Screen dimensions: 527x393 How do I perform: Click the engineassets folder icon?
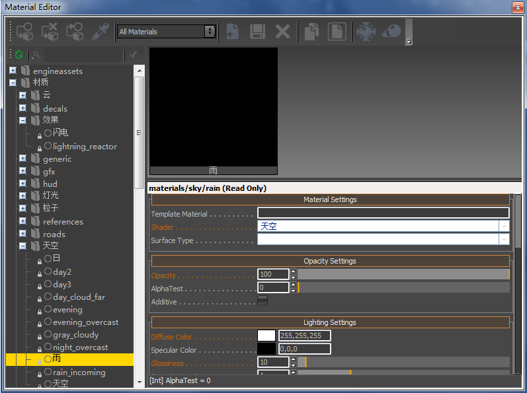[x=25, y=71]
